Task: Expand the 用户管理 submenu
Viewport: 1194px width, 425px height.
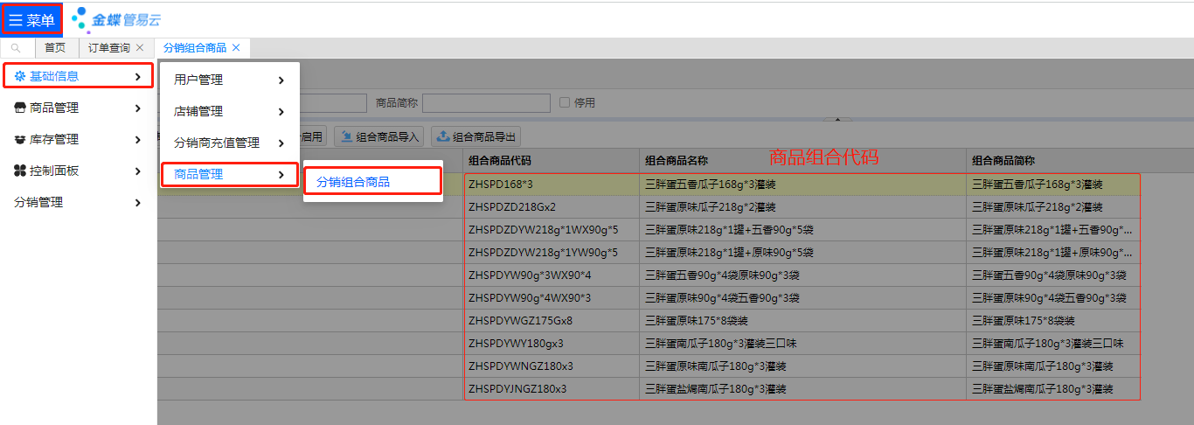Action: point(281,80)
